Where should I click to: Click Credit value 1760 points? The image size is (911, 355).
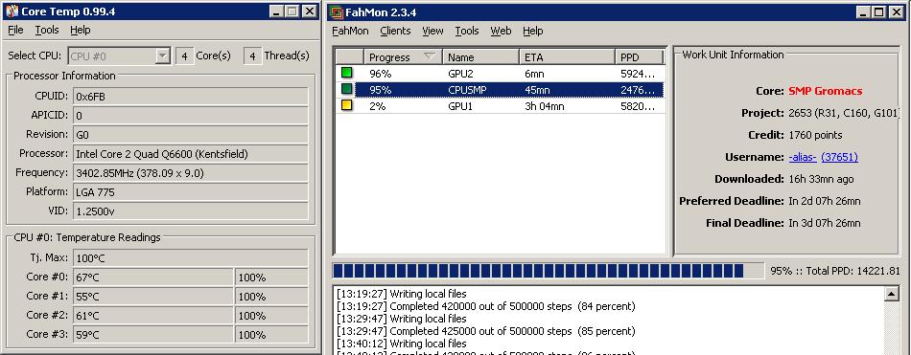[x=816, y=135]
